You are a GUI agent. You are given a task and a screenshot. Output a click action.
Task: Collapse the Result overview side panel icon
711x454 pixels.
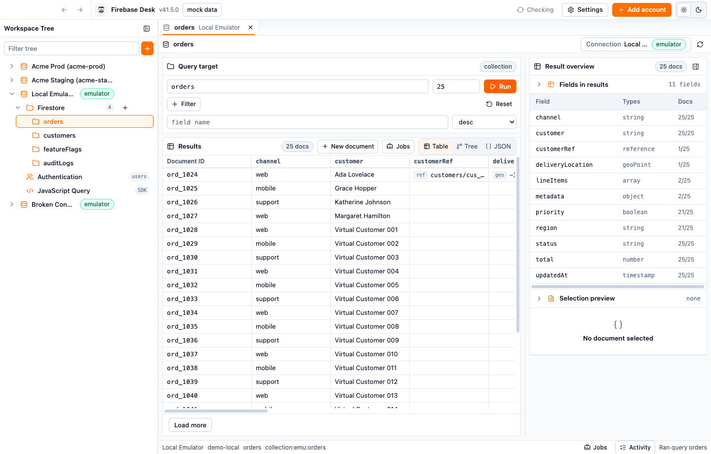[x=696, y=67]
